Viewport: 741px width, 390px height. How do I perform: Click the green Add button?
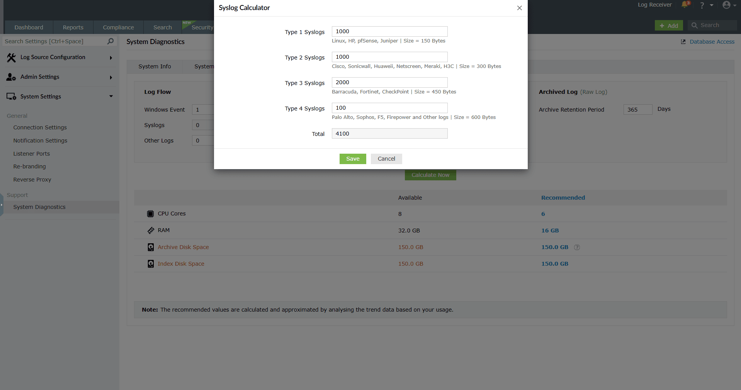[x=669, y=25]
